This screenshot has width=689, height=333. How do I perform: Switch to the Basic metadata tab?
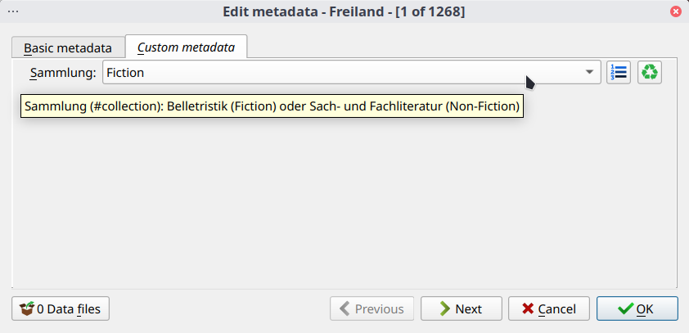67,47
